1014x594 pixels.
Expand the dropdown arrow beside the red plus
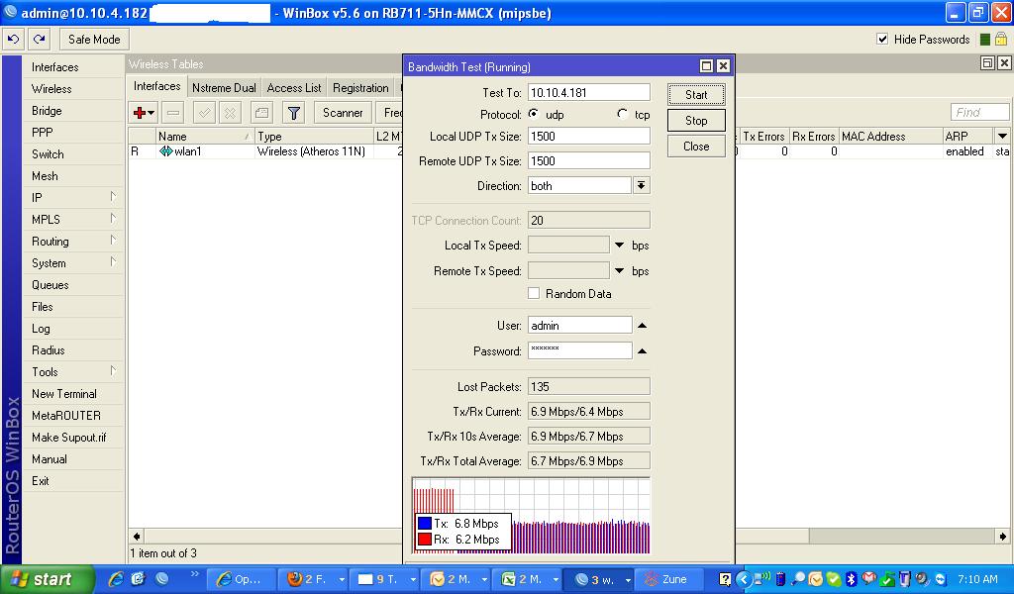(x=150, y=112)
